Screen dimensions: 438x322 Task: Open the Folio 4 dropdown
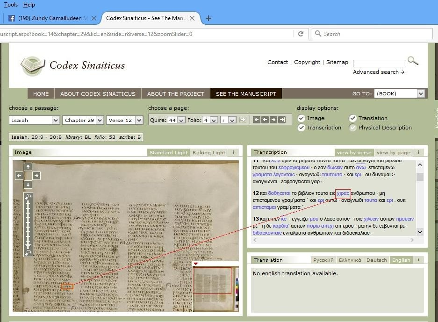tap(210, 120)
